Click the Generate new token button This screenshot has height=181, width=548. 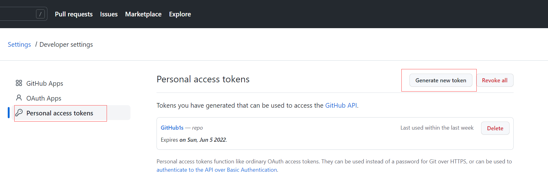(441, 80)
